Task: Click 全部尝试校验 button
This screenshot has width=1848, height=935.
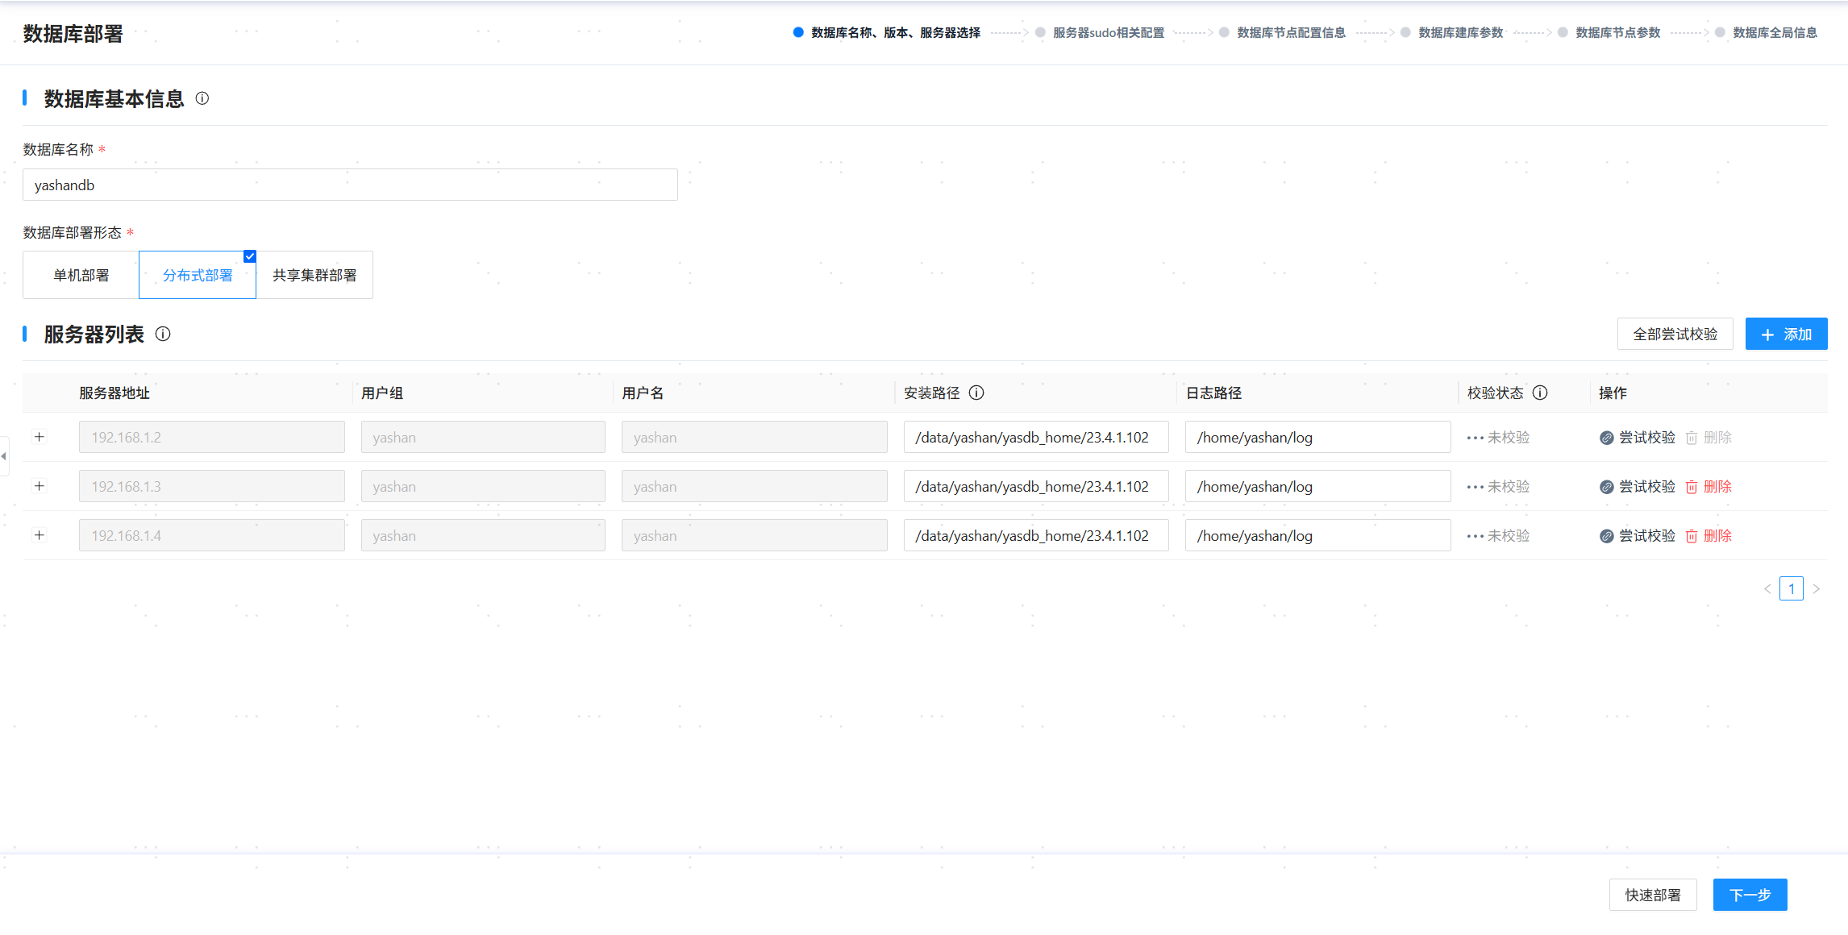Action: 1675,334
